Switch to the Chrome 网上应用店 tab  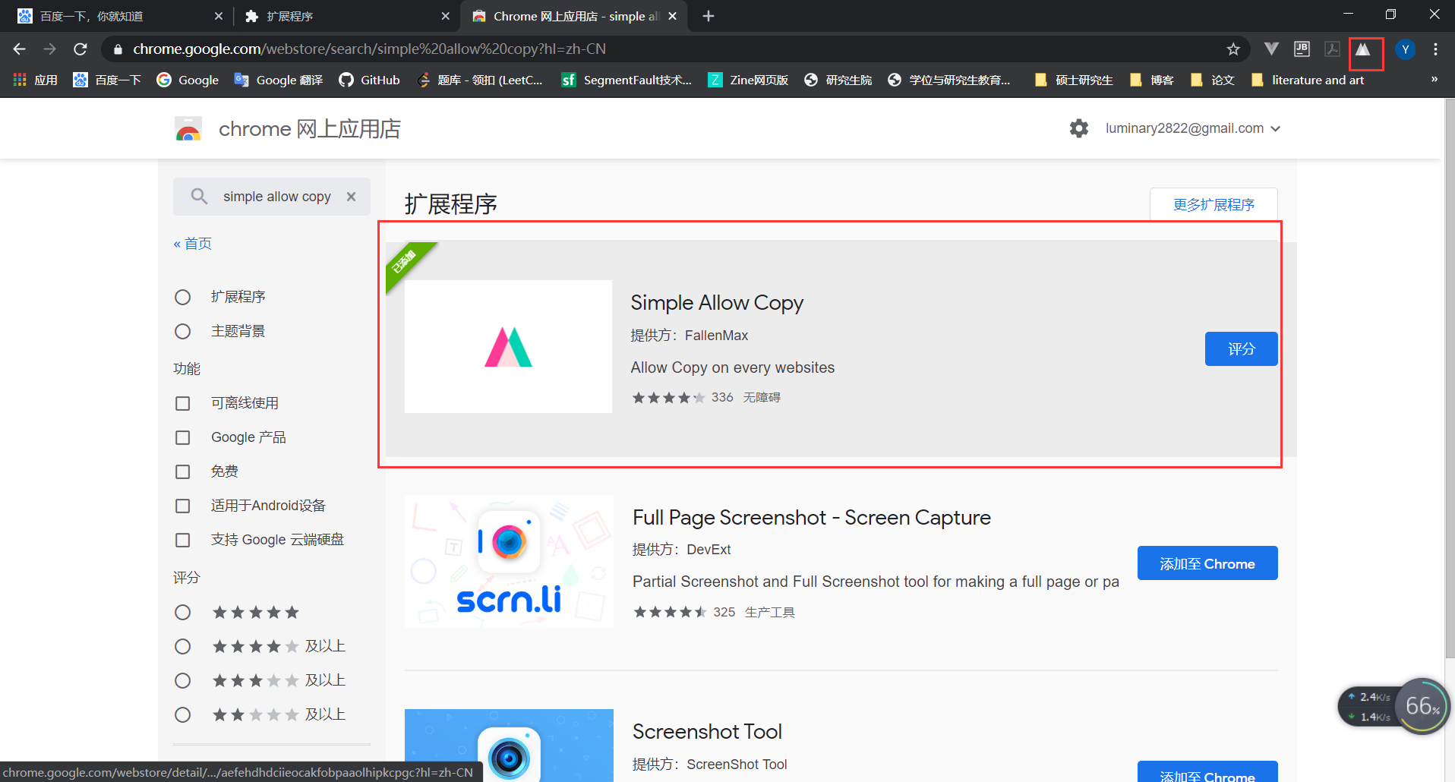pos(576,16)
